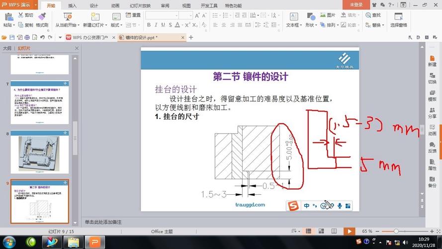
Task: Select slide 7 thumbnail
Action: 40,103
